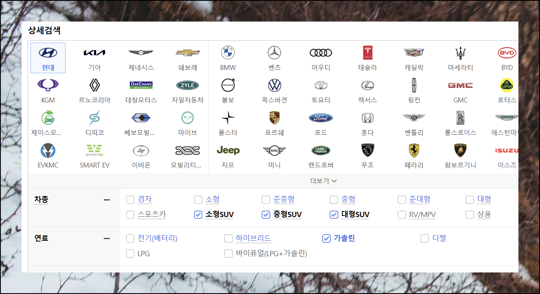Tick the 스포츠카 checkbox
This screenshot has width=540, height=294.
click(x=130, y=215)
